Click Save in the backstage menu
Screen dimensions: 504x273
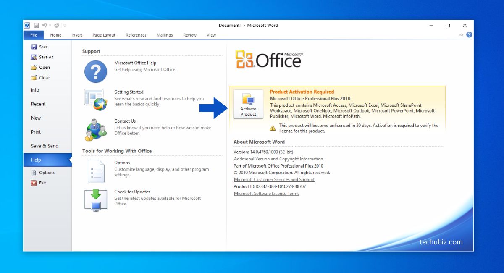[39, 47]
